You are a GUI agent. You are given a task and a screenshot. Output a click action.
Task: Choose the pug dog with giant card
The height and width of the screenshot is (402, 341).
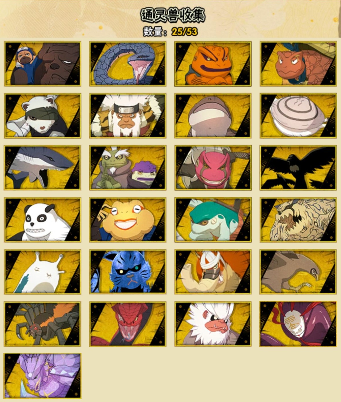tap(42, 64)
